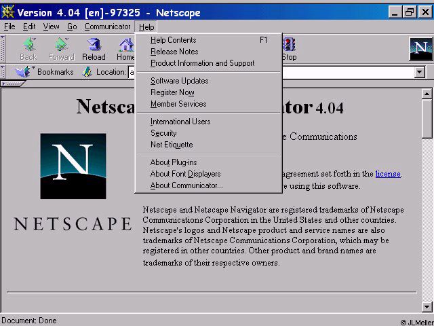Minimize the Netscape window
Screen dimensions: 434x326
coord(395,12)
